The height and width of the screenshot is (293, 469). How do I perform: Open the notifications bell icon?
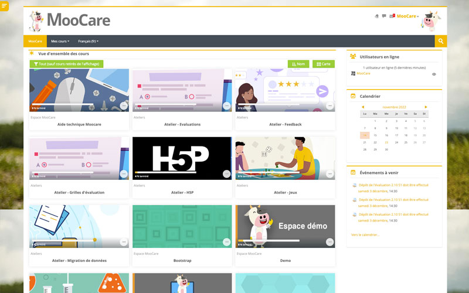pyautogui.click(x=376, y=16)
